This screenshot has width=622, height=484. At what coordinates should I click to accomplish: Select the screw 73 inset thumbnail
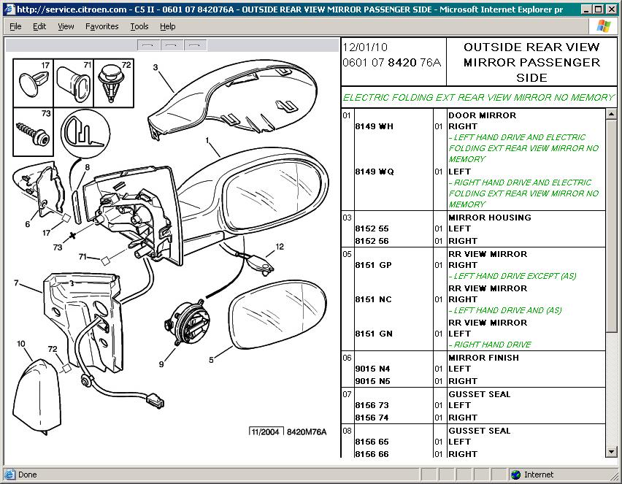[x=34, y=132]
